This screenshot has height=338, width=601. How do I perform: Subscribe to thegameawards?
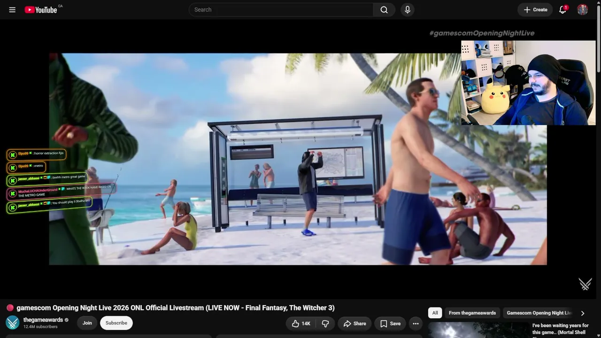coord(116,323)
